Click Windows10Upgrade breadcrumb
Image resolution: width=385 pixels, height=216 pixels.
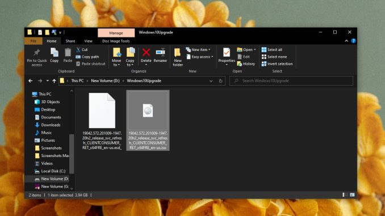click(x=144, y=81)
